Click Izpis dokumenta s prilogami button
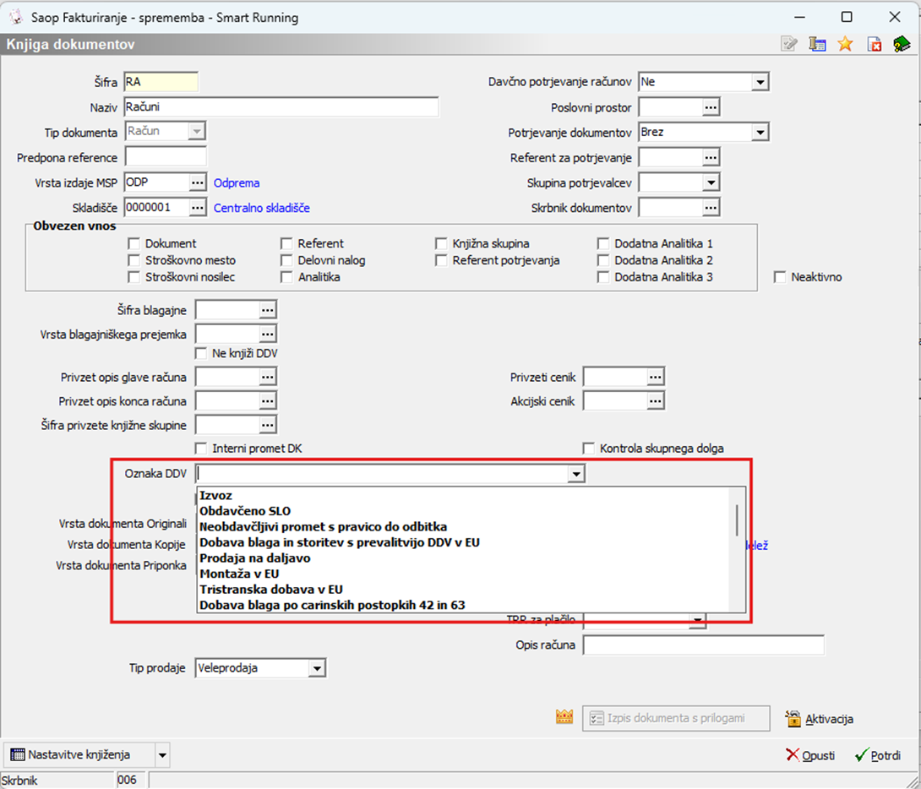921x789 pixels. [676, 719]
